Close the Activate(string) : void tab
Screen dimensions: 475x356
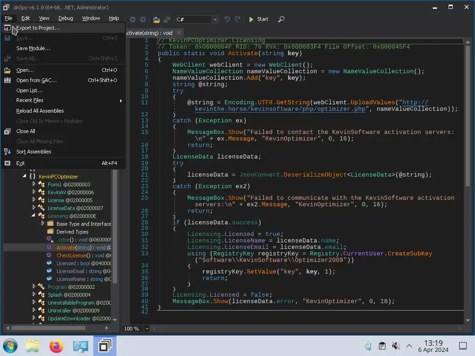coord(180,32)
